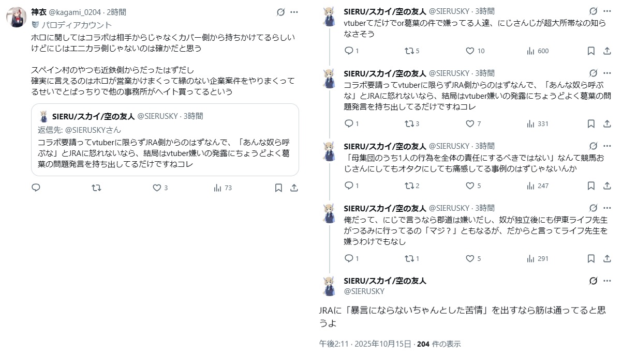Retweet the post with 5 retweets
Viewport: 622px width, 356px height.
click(x=409, y=51)
